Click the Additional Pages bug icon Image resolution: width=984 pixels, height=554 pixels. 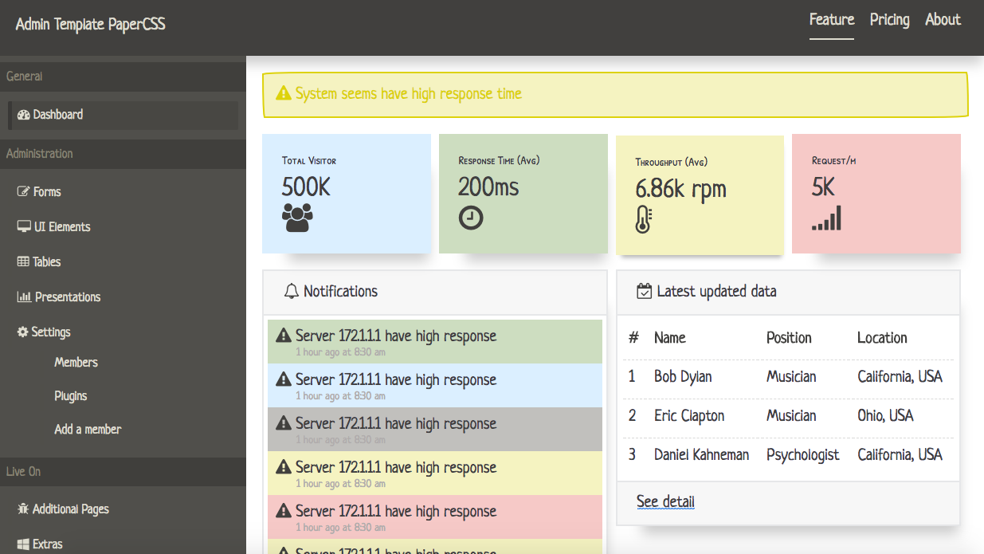(23, 509)
